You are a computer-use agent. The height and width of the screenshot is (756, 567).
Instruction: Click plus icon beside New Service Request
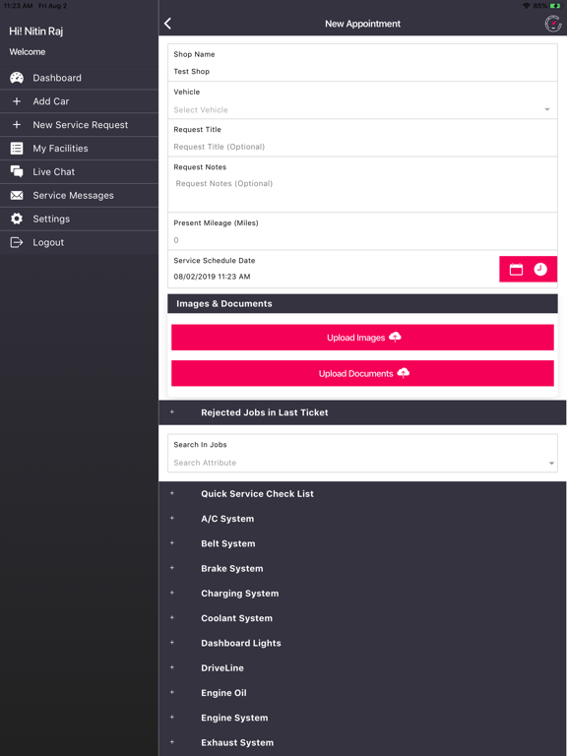tap(17, 124)
